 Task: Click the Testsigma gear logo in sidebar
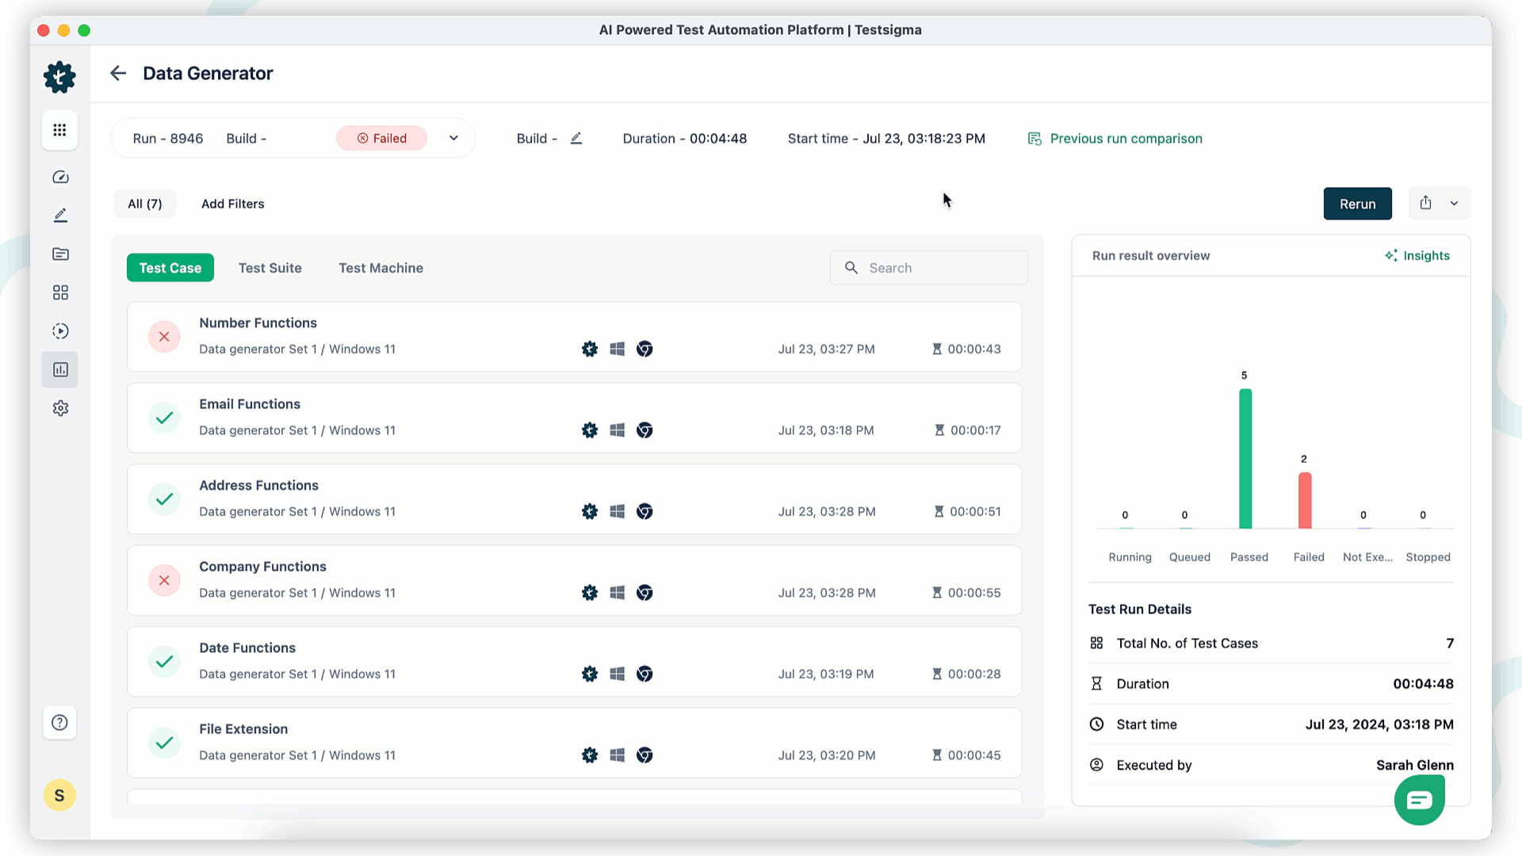click(x=59, y=77)
